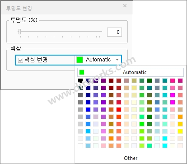Select the teal swatch in top row
The image size is (187, 164).
165,80
